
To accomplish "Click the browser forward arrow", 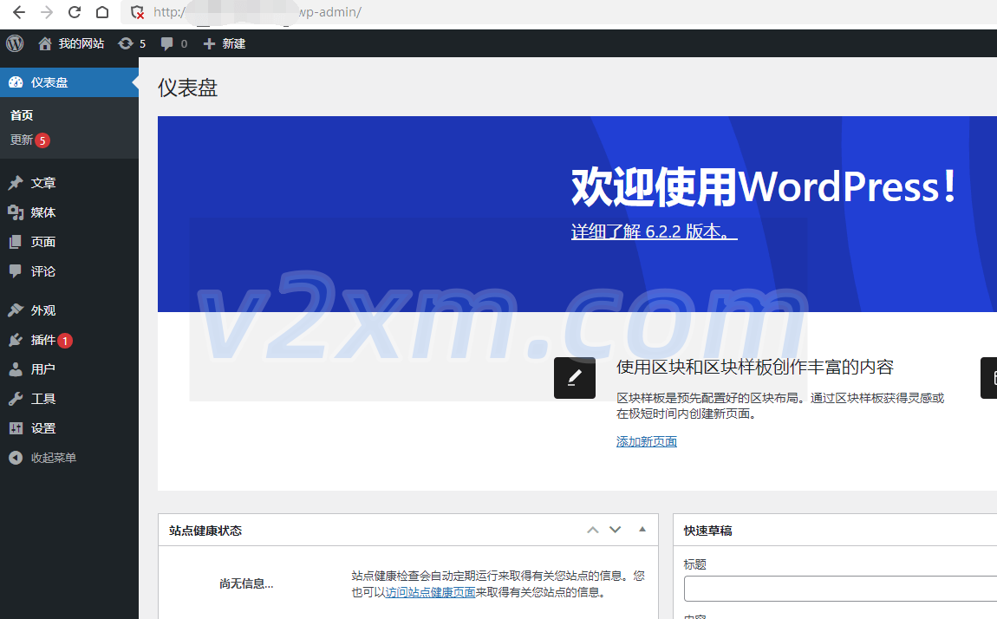I will [47, 12].
